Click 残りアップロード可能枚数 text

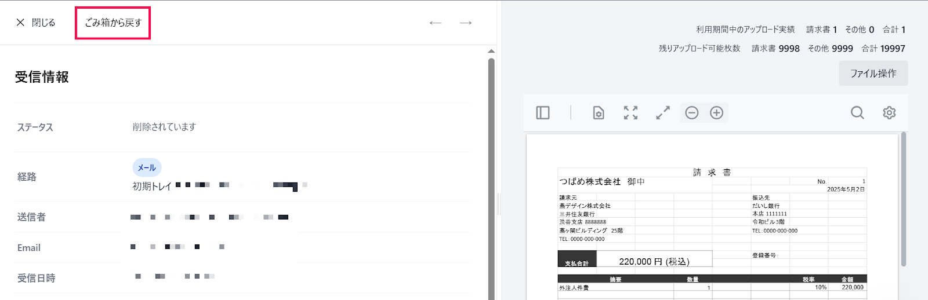[699, 49]
